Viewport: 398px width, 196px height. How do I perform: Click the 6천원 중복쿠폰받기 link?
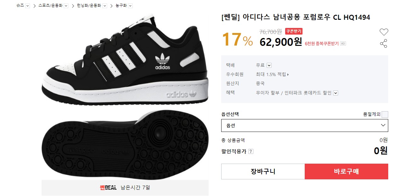[x=321, y=44]
